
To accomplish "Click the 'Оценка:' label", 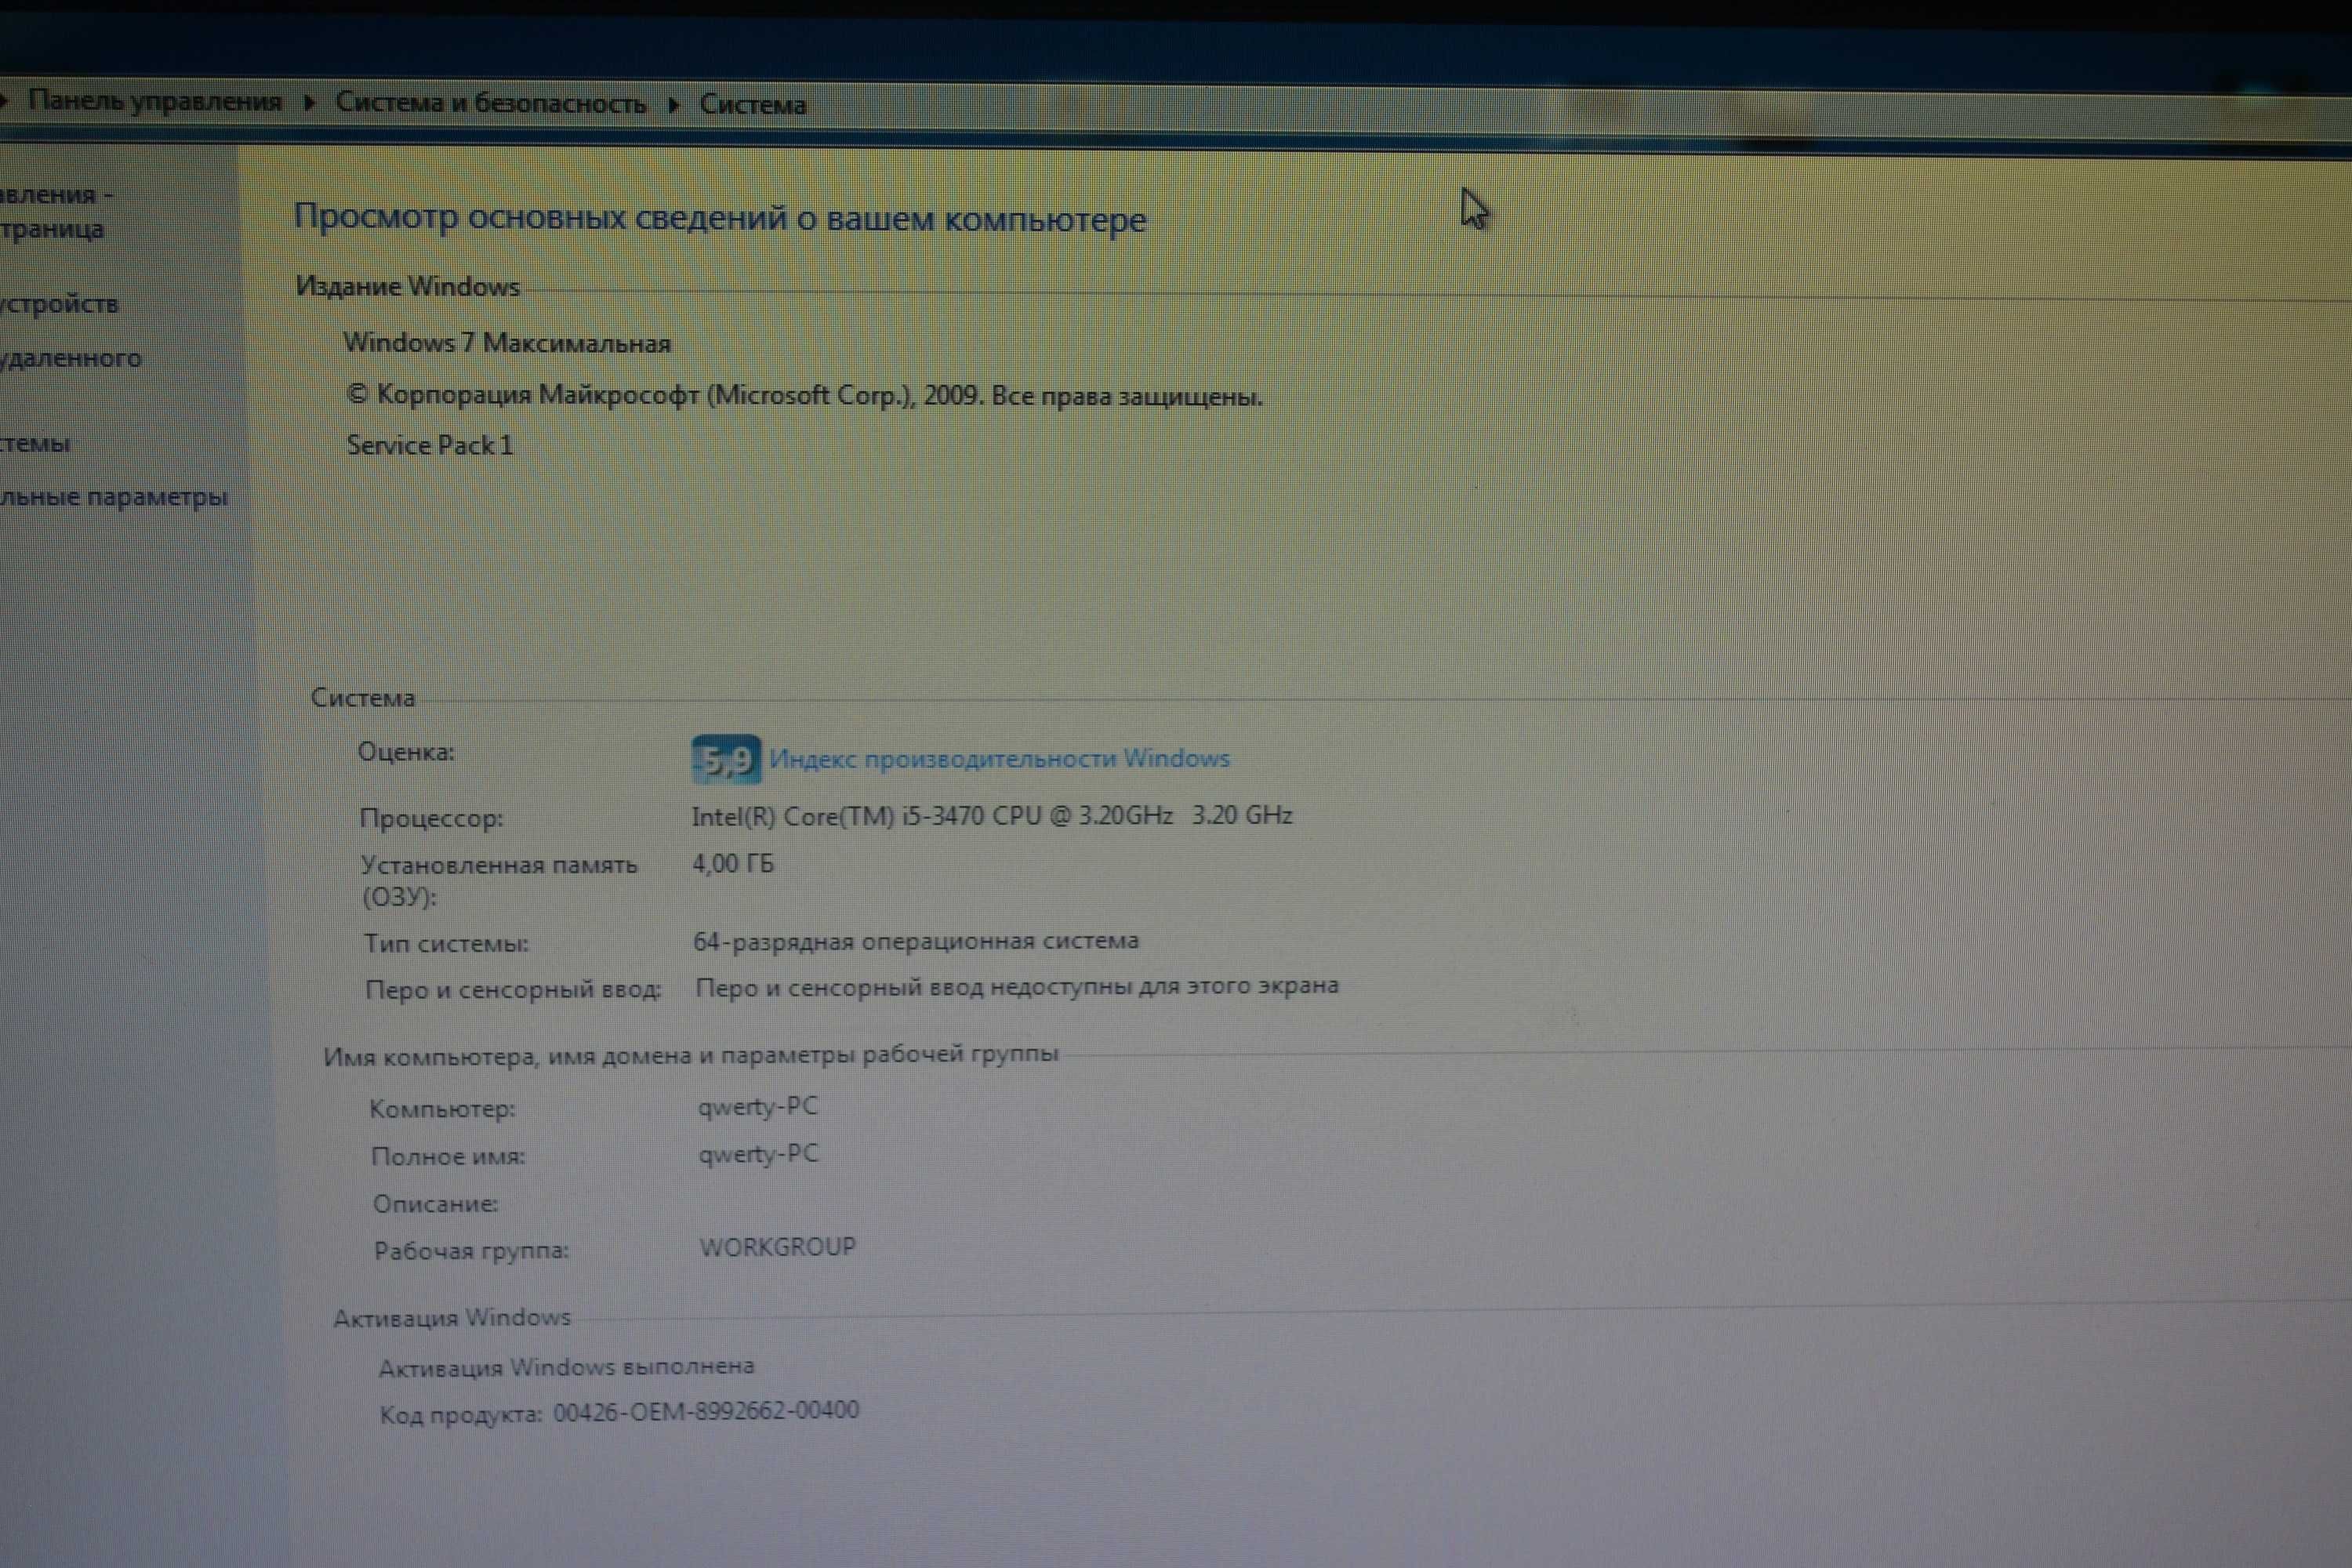I will coord(406,752).
